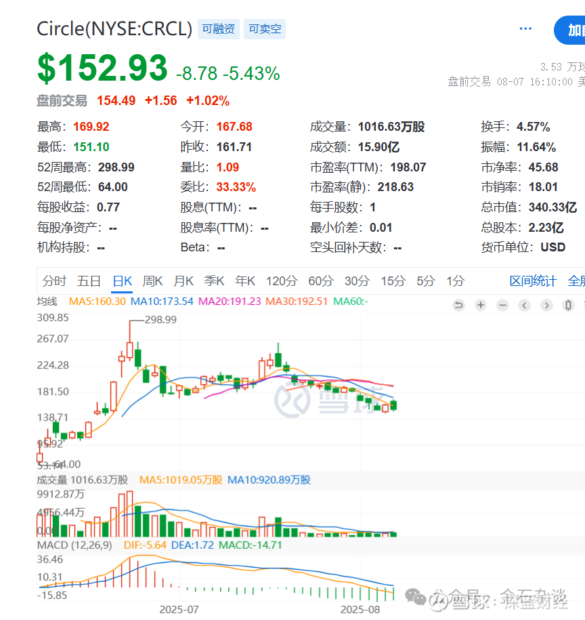The width and height of the screenshot is (585, 620).
Task: Click the 总市值 value 340.33亿
Action: coord(552,207)
